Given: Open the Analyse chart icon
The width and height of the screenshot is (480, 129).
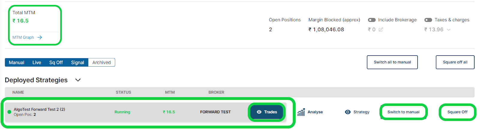Looking at the screenshot, I should coord(301,112).
